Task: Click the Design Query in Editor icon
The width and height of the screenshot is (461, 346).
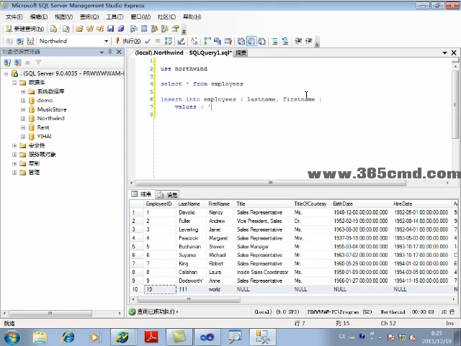Action: pos(181,41)
